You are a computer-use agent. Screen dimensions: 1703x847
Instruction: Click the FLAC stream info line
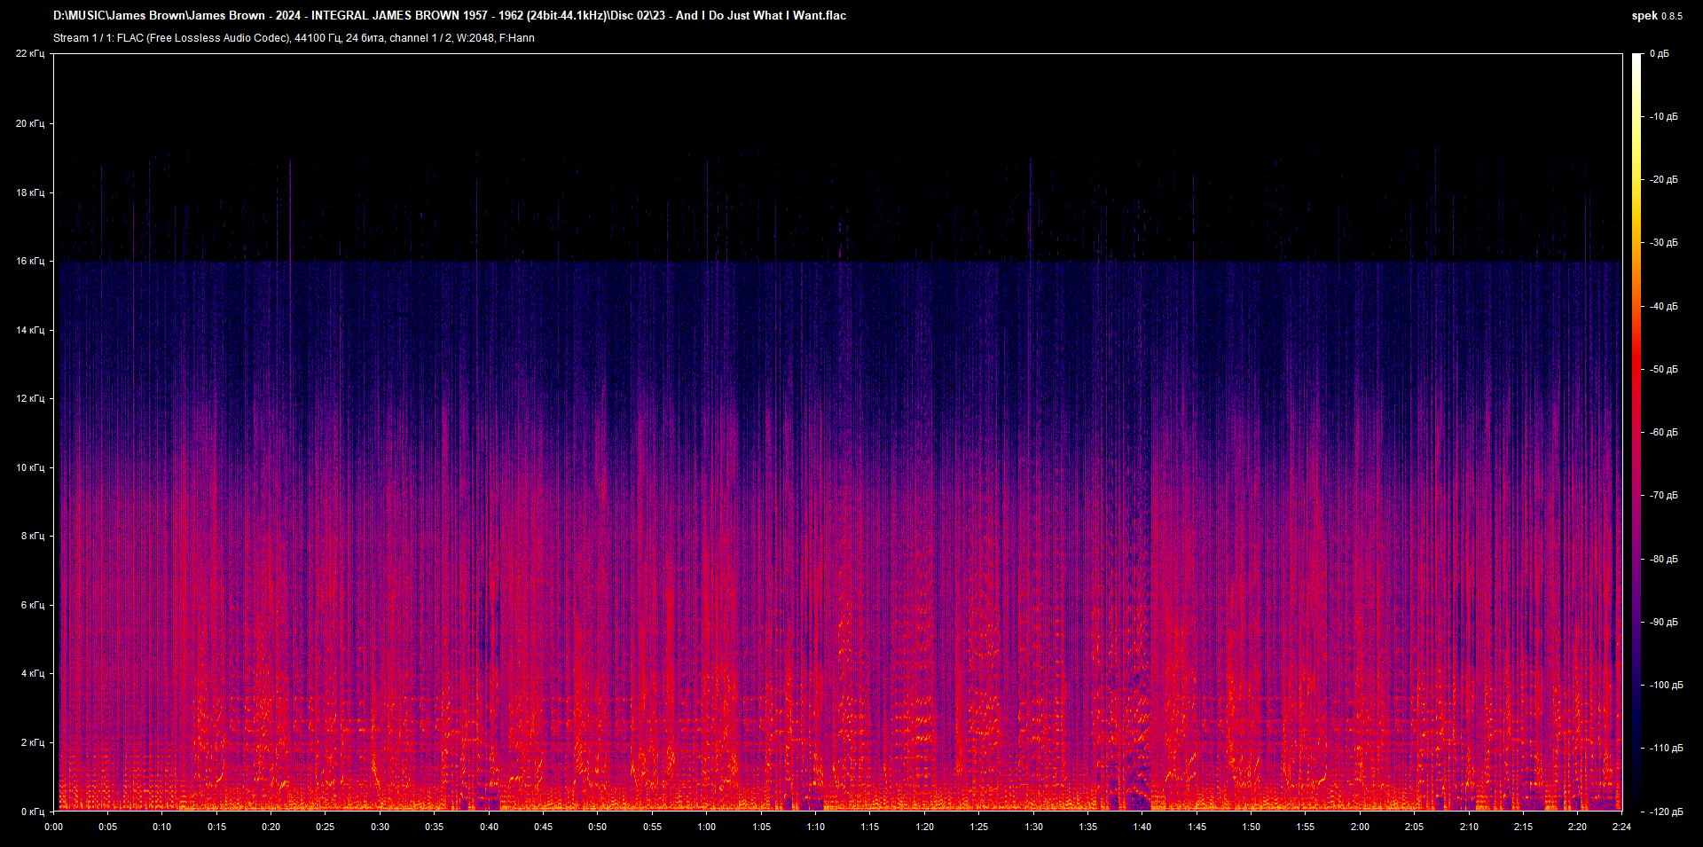coord(294,38)
